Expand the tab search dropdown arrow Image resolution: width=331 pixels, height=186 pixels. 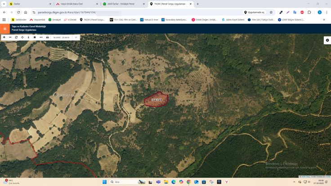(x=4, y=4)
